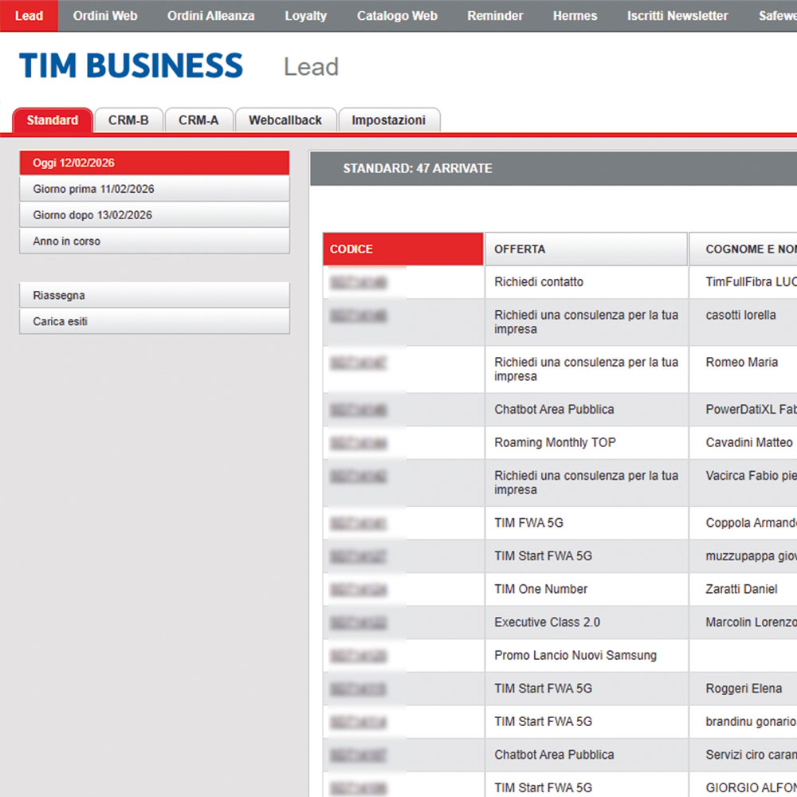Open the Ordini Web menu
Screen dimensions: 797x797
[x=105, y=16]
